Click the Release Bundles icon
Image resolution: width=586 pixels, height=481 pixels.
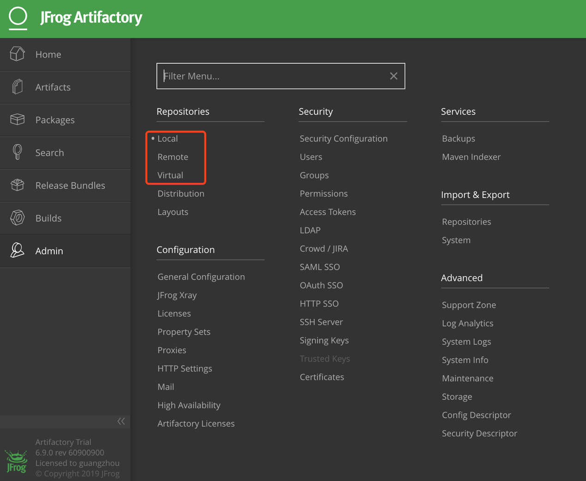[x=18, y=185]
